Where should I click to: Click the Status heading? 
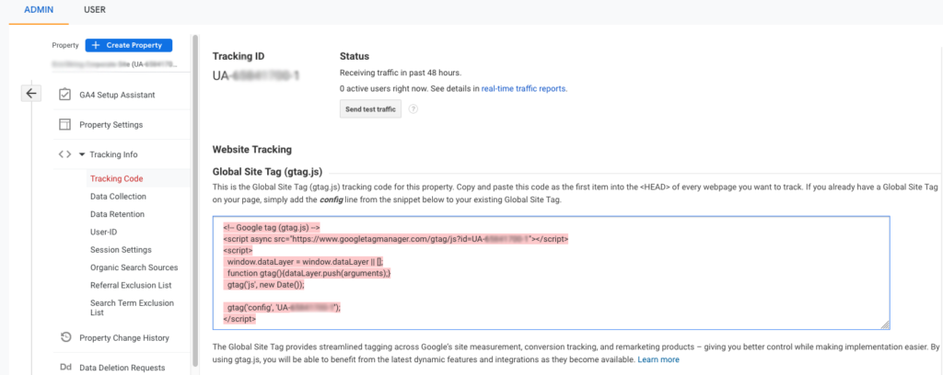point(355,56)
